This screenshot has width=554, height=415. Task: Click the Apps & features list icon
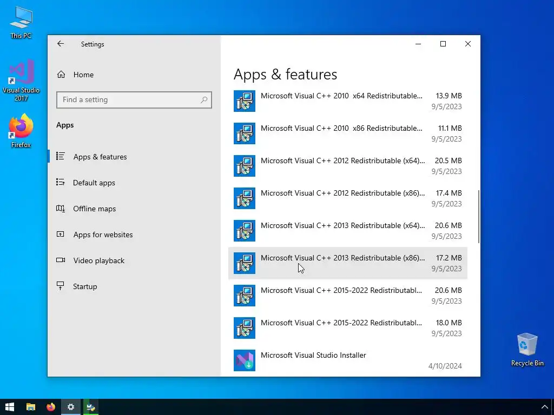(61, 156)
